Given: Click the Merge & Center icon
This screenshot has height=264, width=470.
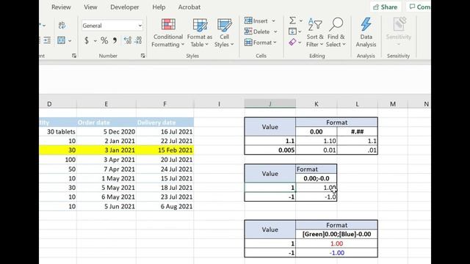Looking at the screenshot, I should (x=61, y=40).
